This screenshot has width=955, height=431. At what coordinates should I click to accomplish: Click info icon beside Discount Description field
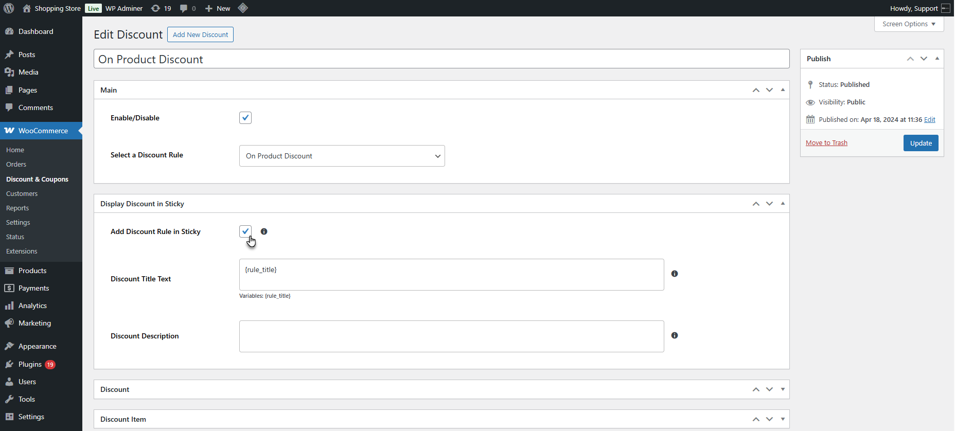coord(675,335)
